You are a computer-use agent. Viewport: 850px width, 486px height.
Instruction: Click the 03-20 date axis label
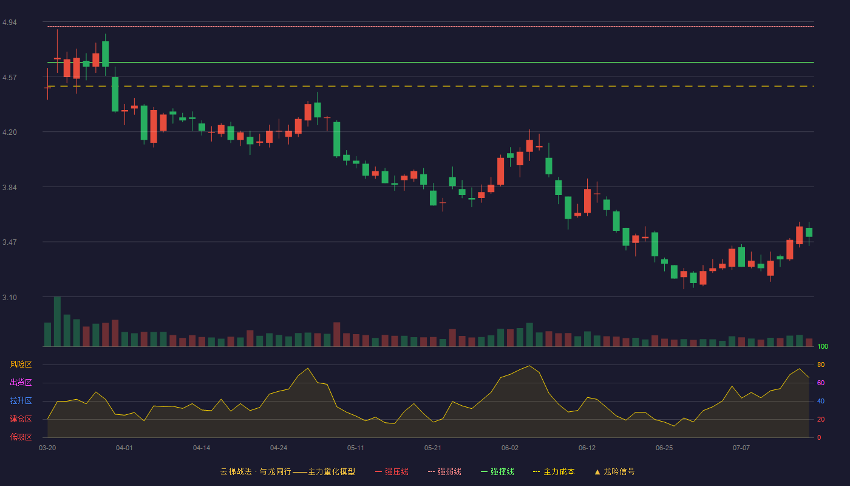click(47, 448)
